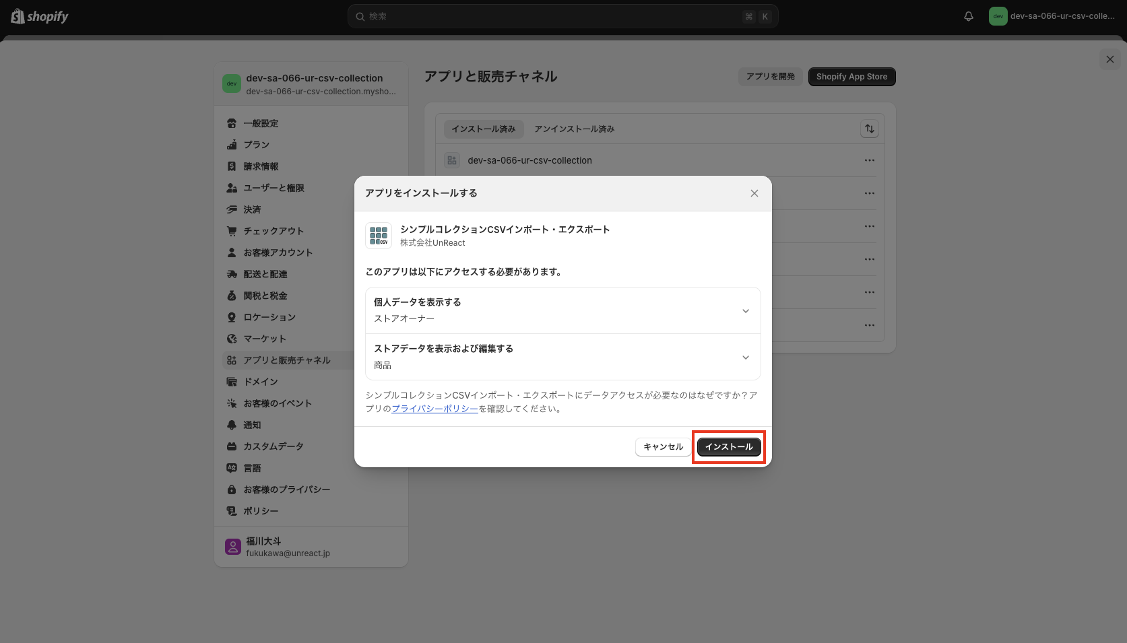Select 配送と配達 in the sidebar

(311, 274)
